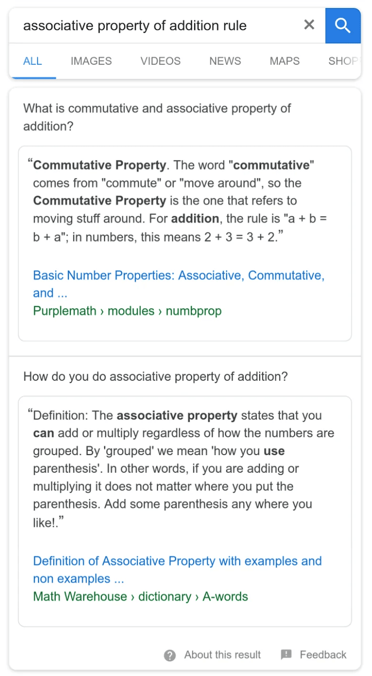The height and width of the screenshot is (676, 372).
Task: Select the ALL results tab
Action: [x=32, y=61]
